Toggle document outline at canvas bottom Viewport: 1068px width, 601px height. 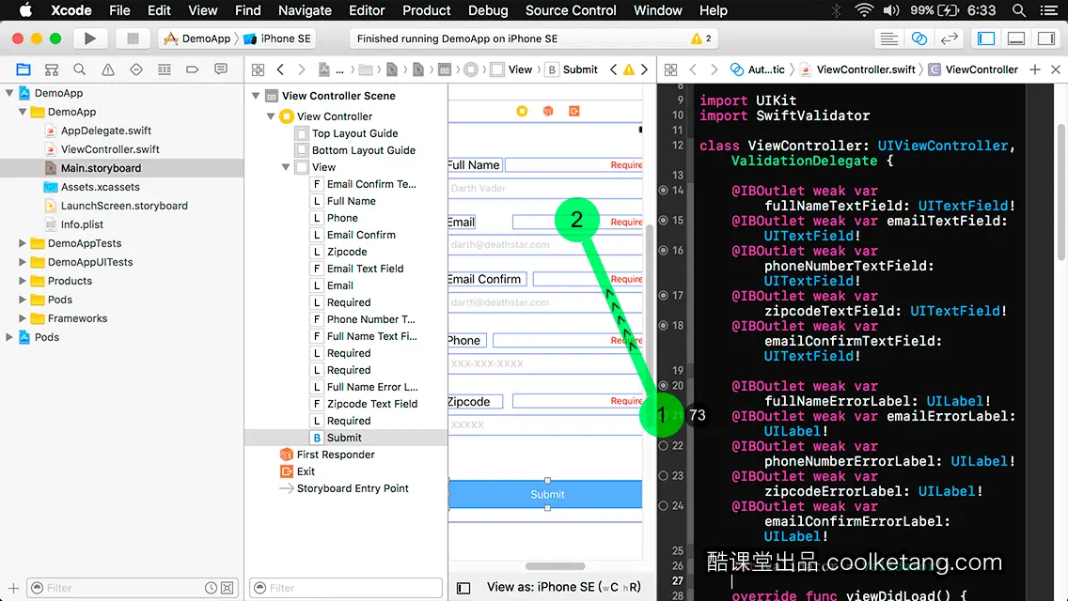click(x=463, y=588)
